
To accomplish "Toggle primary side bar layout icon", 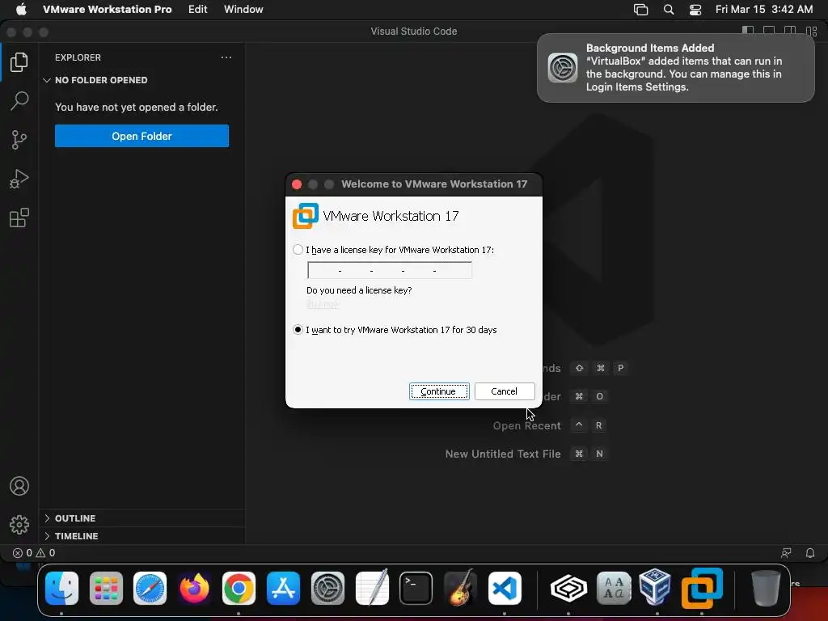I will click(748, 32).
